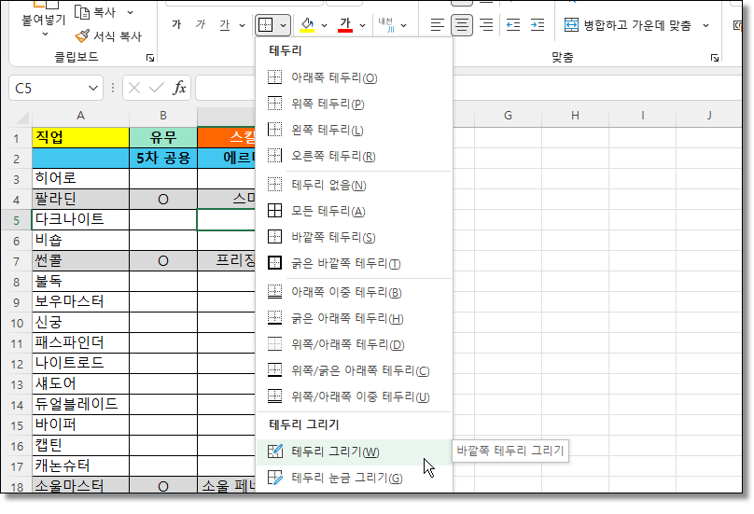Viewport: 754px width, 514px height.
Task: Click the phonetic guide (내천) icon
Action: point(386,24)
